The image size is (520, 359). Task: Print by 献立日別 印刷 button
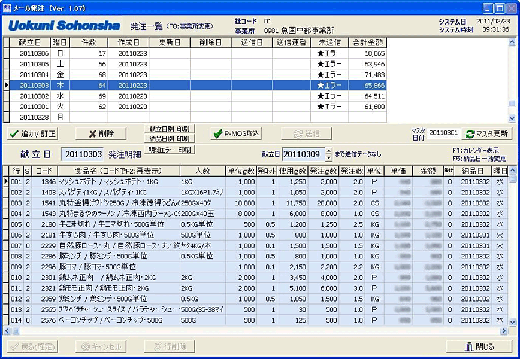pyautogui.click(x=170, y=129)
